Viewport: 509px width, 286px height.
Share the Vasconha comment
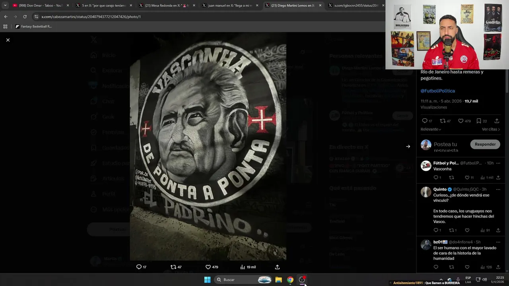point(498,178)
